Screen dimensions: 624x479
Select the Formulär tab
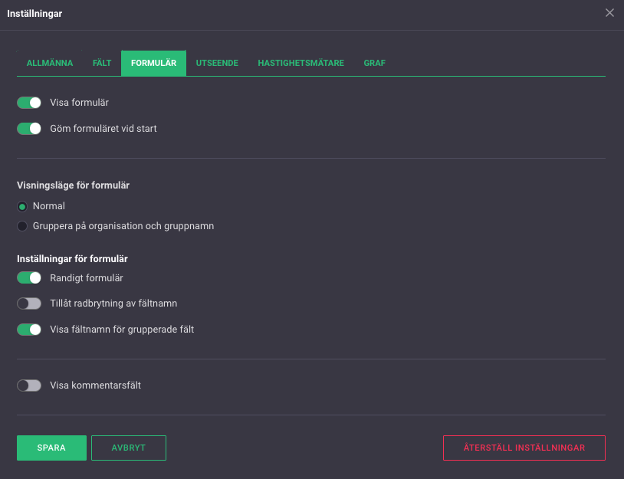(x=153, y=63)
